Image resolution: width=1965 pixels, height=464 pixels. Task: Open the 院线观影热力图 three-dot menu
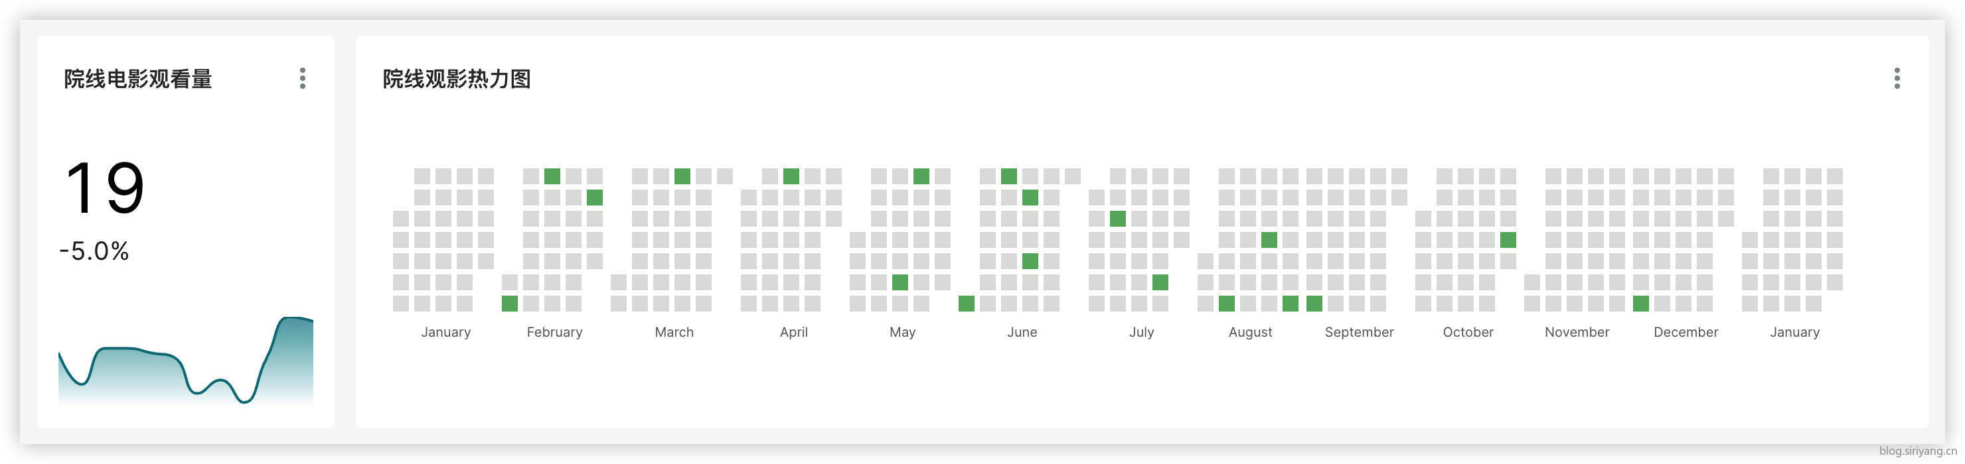click(x=1897, y=78)
